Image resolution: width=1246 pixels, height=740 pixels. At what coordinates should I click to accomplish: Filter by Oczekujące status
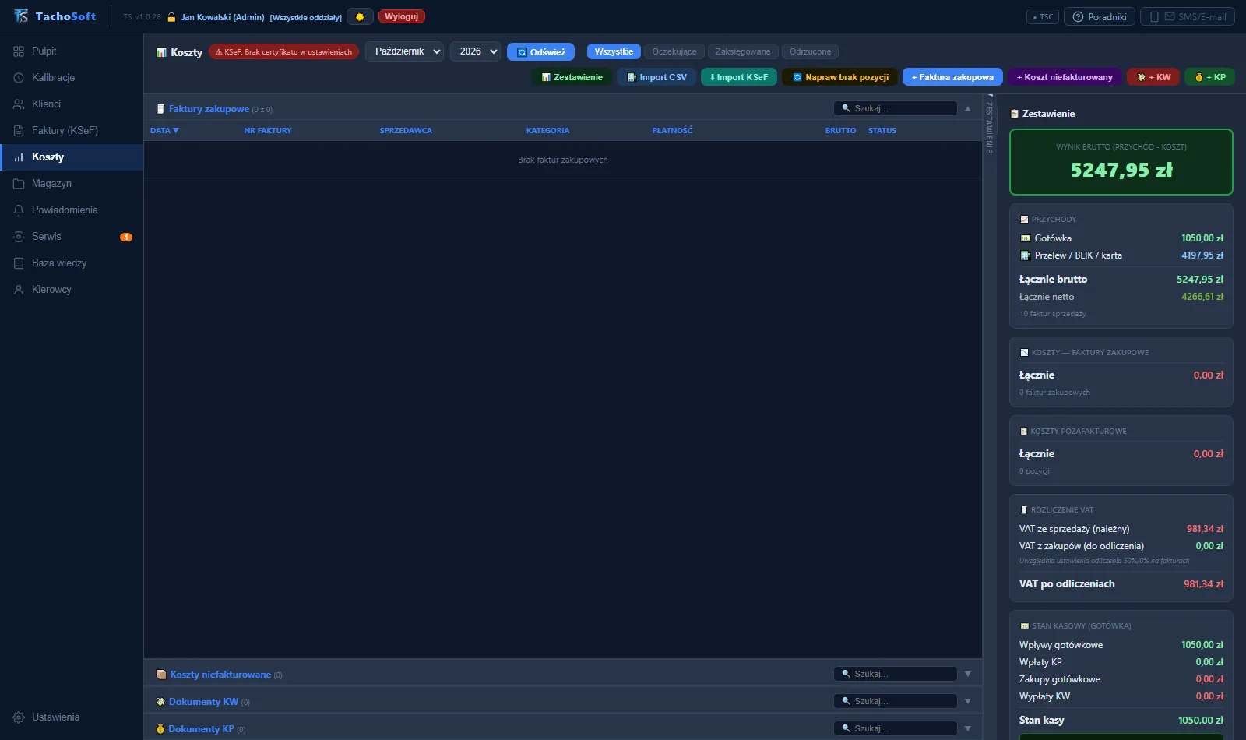pos(674,51)
